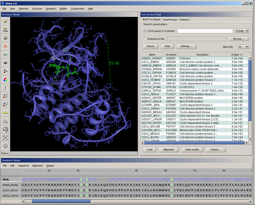Viewport: 255px width, 205px height.
Task: Click the save disk icon
Action: (5, 38)
